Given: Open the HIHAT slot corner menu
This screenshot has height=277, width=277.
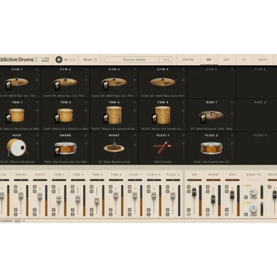Looking at the screenshot, I should (135, 135).
